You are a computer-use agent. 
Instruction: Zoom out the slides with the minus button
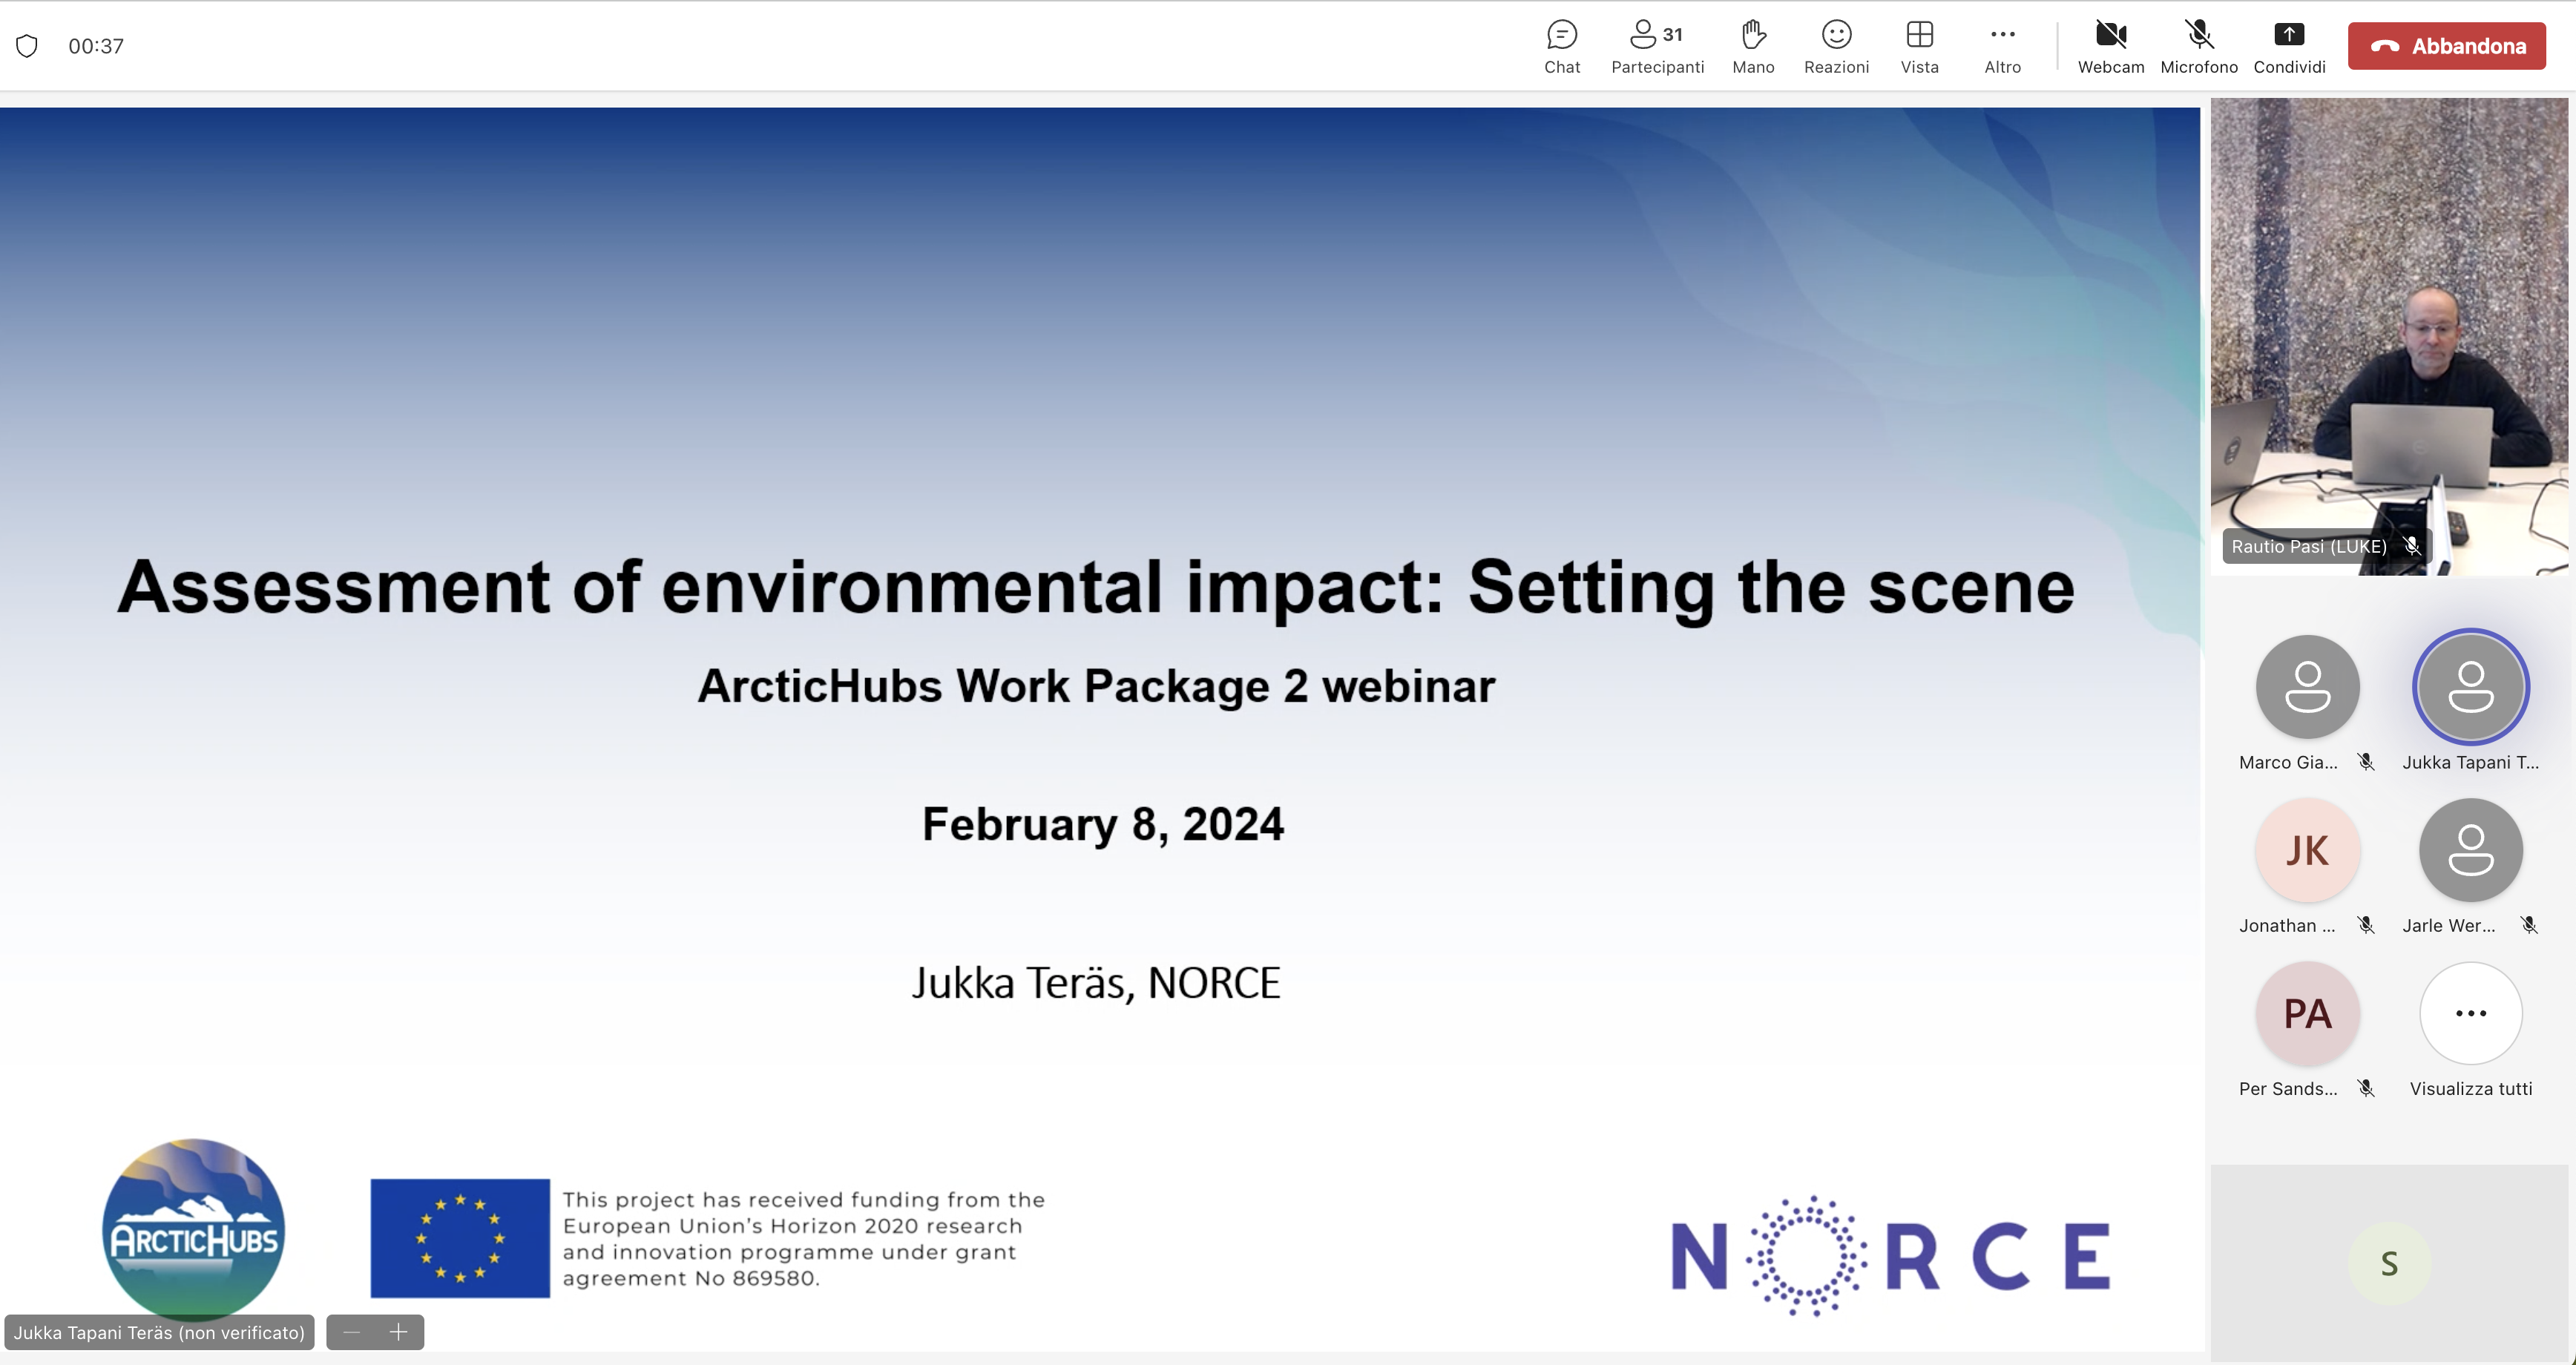pos(351,1332)
